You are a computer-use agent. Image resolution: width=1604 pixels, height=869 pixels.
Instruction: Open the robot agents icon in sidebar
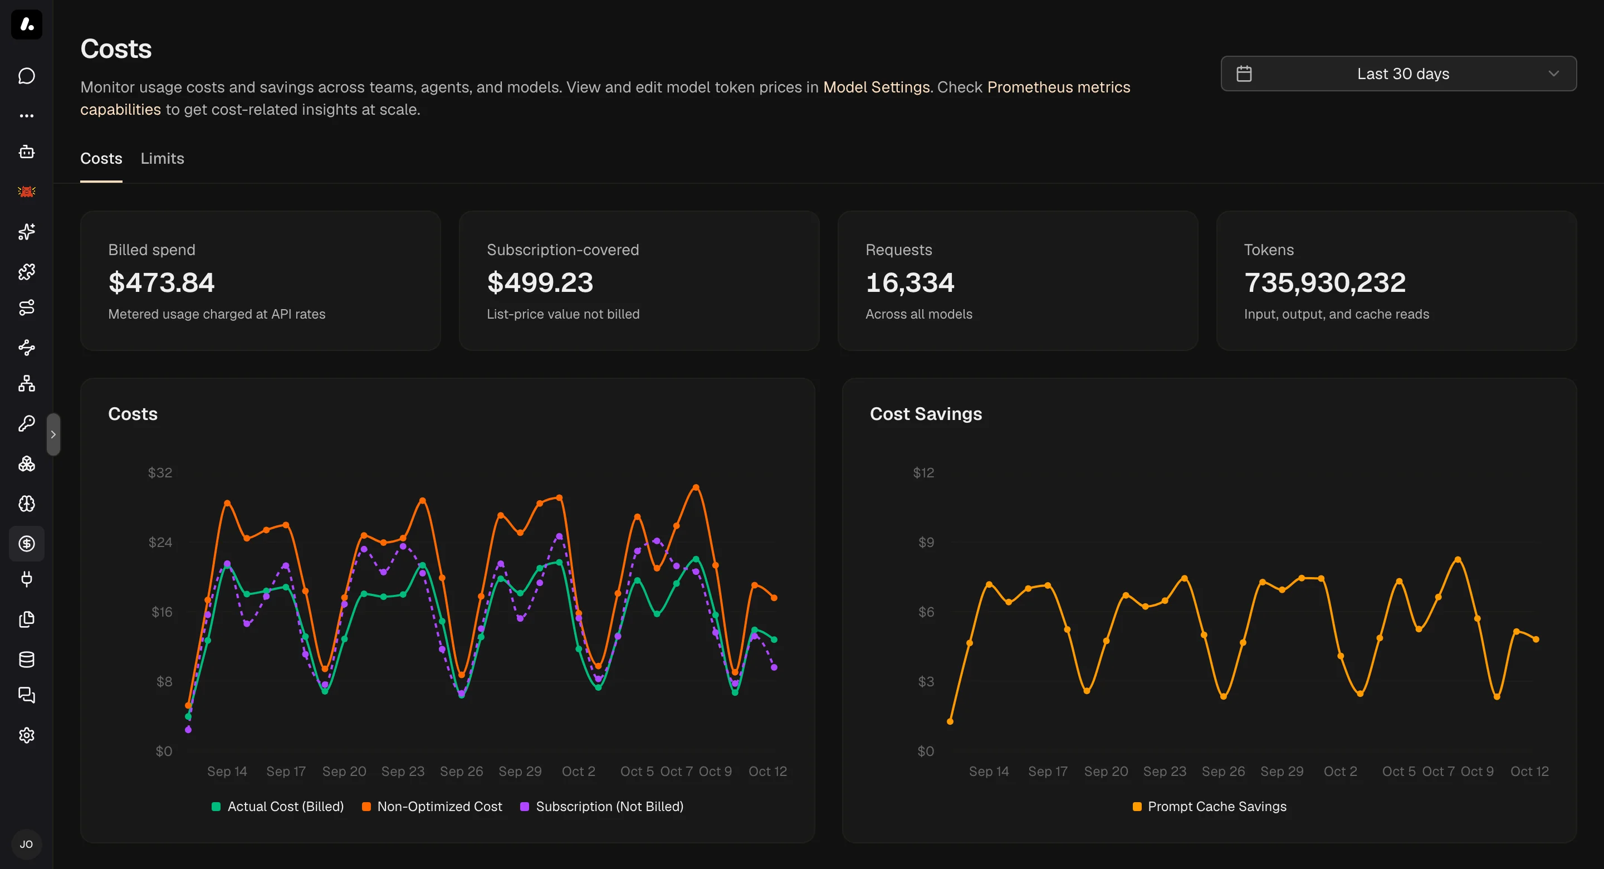click(26, 152)
